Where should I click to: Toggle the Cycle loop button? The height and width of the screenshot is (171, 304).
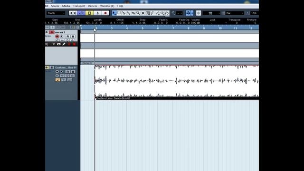[81, 13]
